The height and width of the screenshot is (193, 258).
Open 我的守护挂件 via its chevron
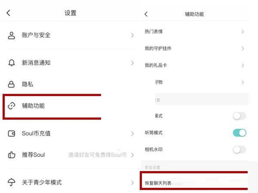(243, 48)
